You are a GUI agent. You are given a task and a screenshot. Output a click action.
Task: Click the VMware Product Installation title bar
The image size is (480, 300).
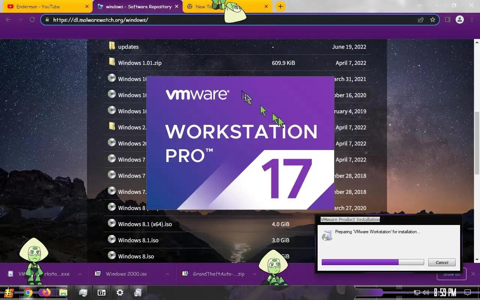pyautogui.click(x=388, y=219)
